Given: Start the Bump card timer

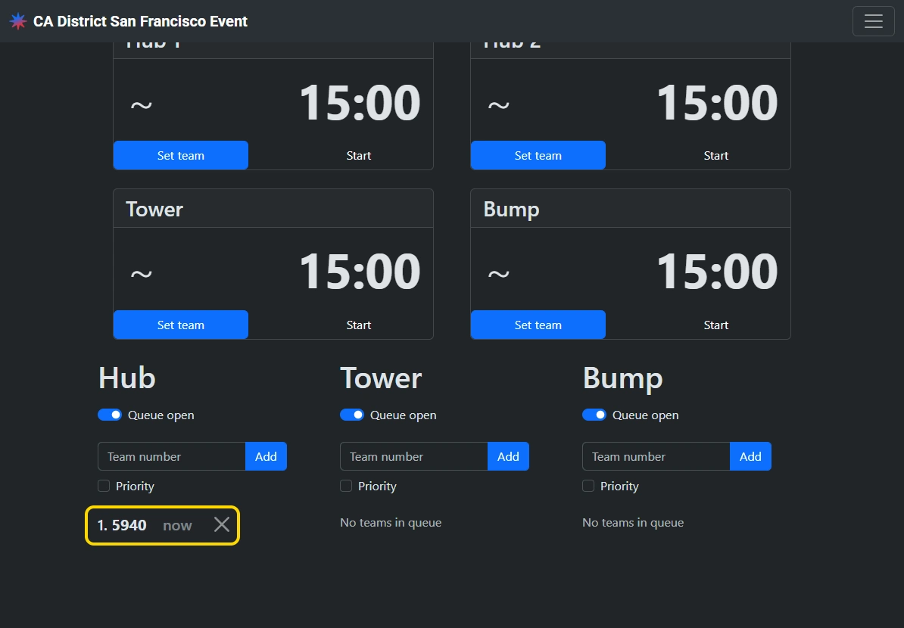Looking at the screenshot, I should pos(715,325).
